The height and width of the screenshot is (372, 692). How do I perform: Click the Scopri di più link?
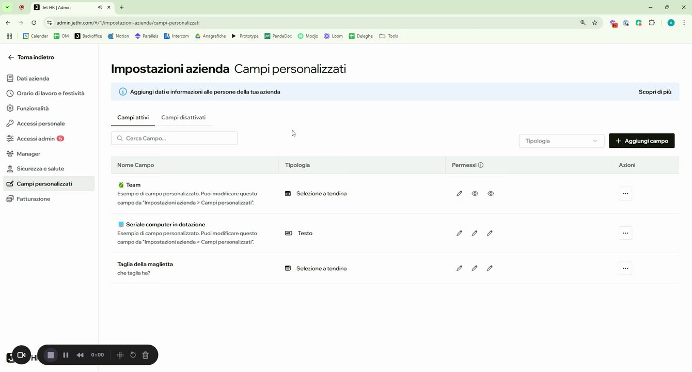(x=655, y=92)
